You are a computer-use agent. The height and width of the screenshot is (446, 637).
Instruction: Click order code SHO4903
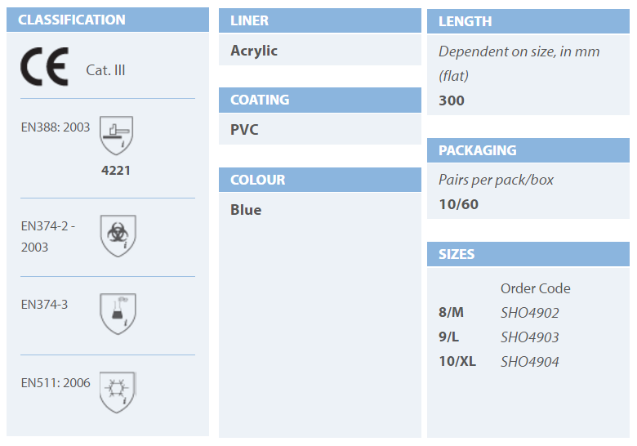point(529,337)
